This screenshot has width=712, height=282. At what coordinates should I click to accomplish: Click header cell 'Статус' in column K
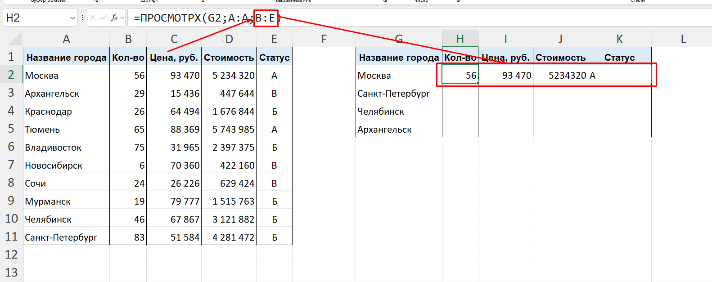point(620,57)
